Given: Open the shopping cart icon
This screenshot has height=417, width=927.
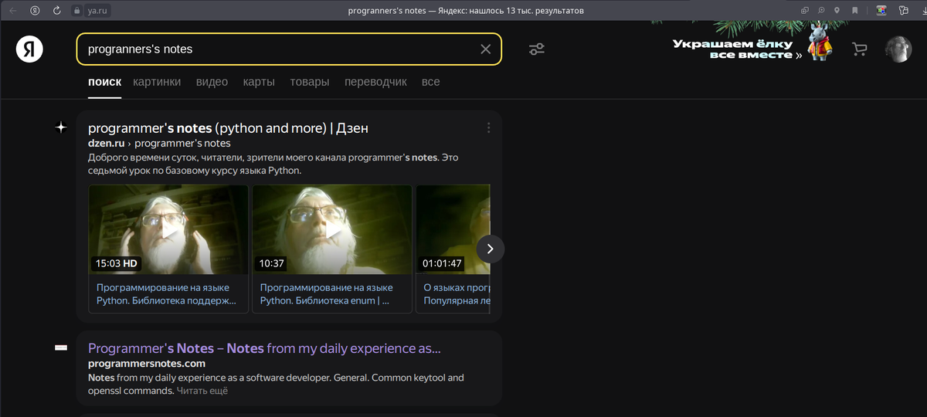Looking at the screenshot, I should [859, 49].
